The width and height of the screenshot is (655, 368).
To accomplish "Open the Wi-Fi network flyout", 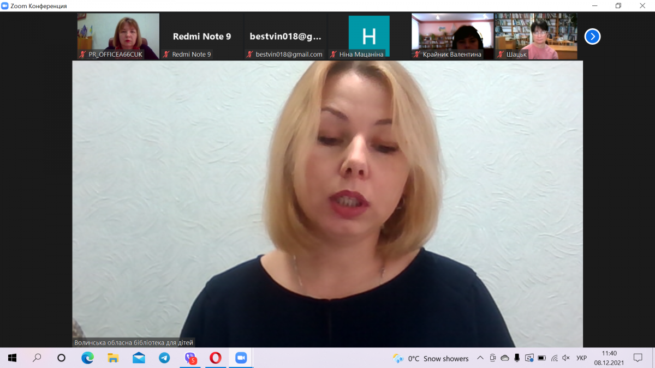I will coord(555,358).
